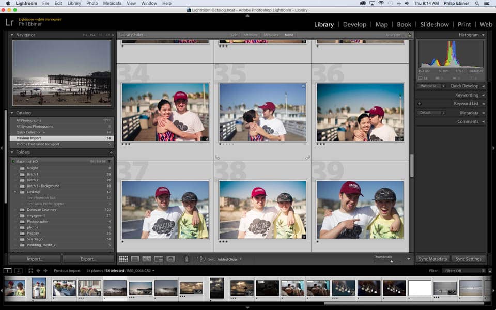496x310 pixels.
Task: Open People view face icon
Action: tap(171, 259)
